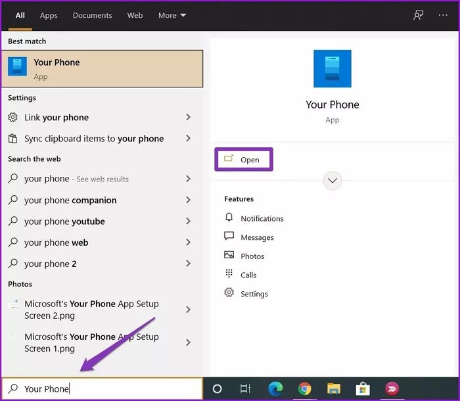Click the Calls dial pad icon
Viewport: 460px width, 401px height.
229,273
